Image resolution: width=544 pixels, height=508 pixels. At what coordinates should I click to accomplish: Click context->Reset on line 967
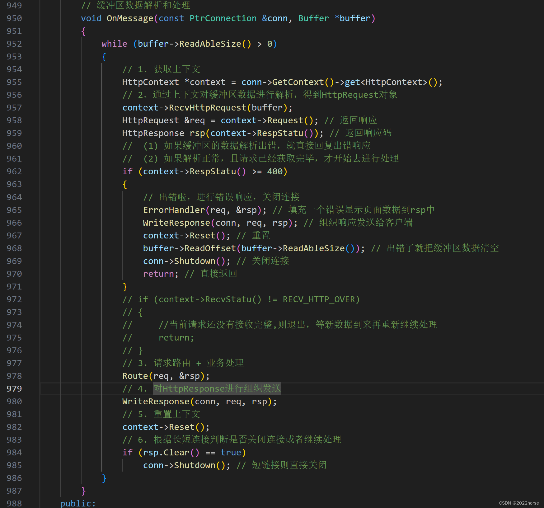tap(179, 236)
